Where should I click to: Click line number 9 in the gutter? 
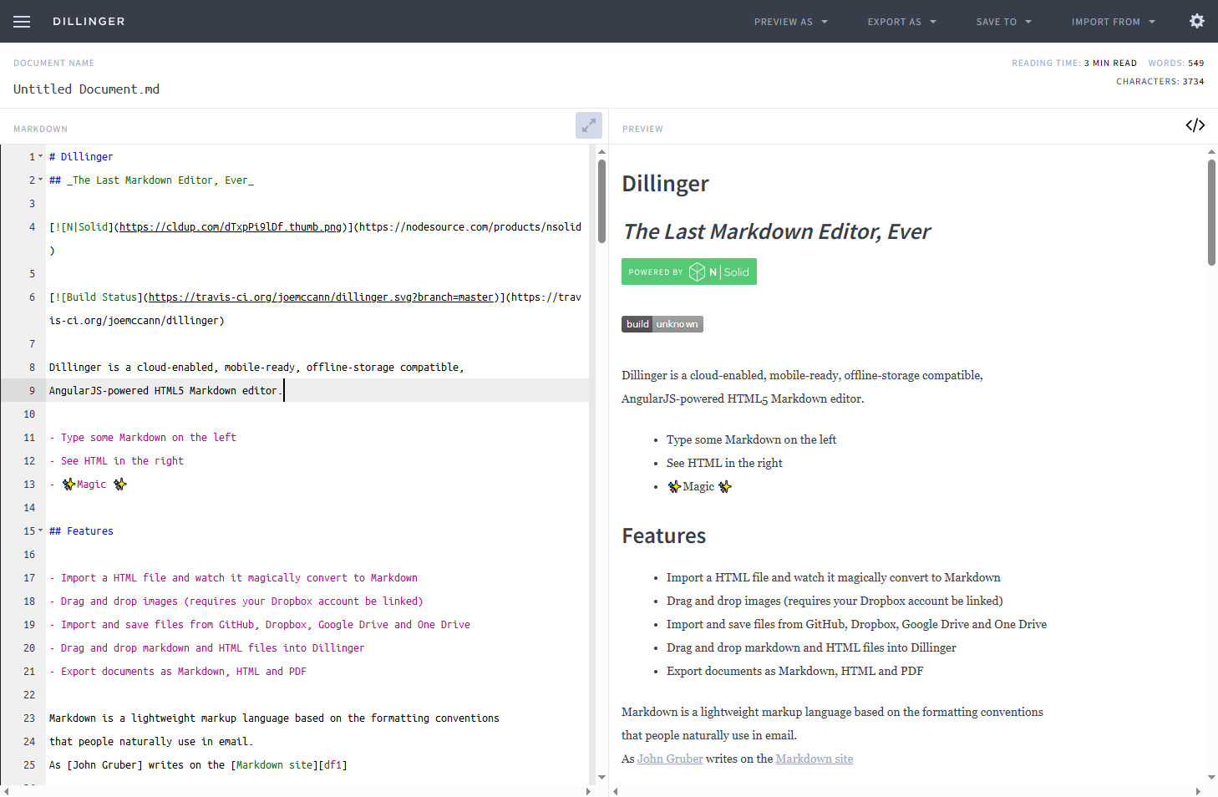click(32, 390)
